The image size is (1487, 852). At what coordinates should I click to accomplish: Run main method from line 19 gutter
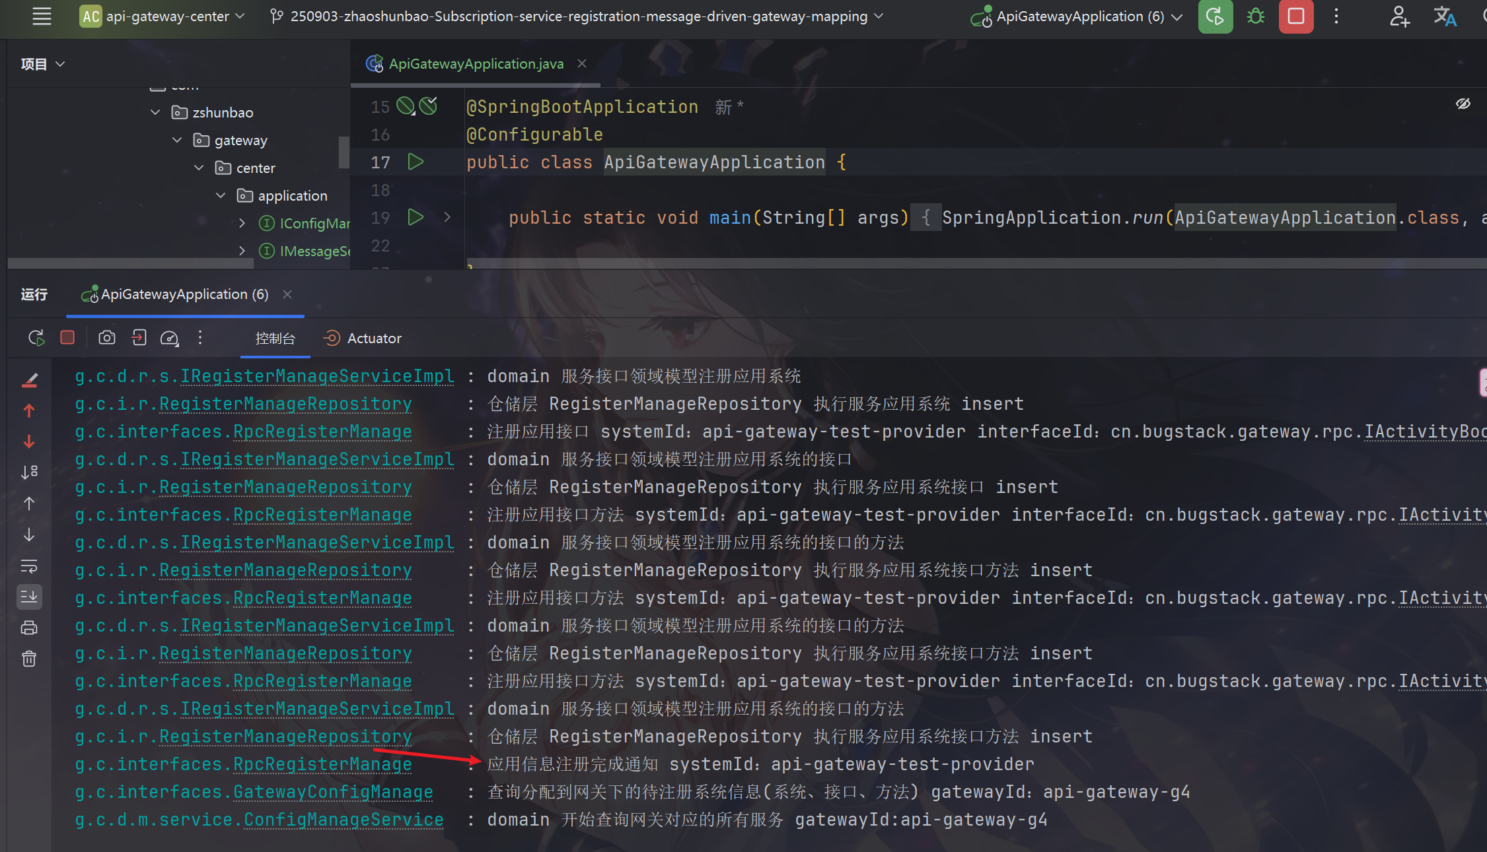click(416, 217)
